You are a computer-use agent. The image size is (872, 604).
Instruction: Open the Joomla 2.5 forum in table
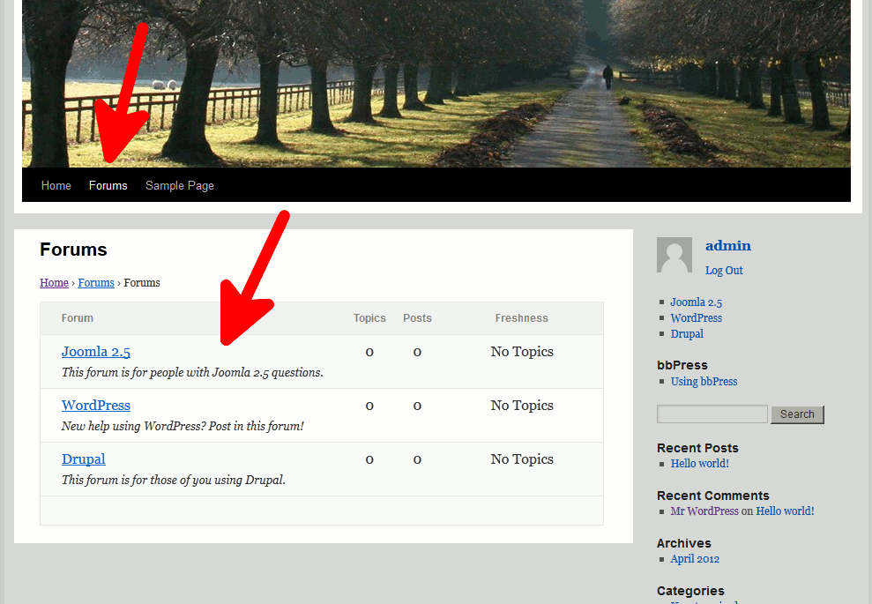click(x=96, y=352)
